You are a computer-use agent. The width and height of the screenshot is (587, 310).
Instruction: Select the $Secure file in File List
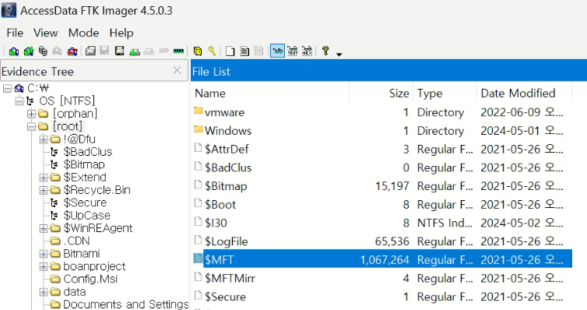point(381,297)
